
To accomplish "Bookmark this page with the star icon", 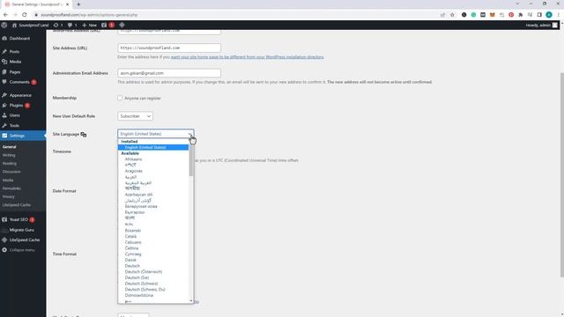I will tap(452, 15).
